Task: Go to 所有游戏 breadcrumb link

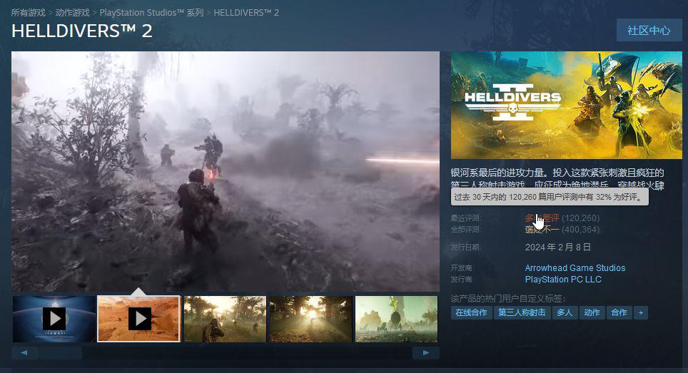Action: (x=28, y=13)
